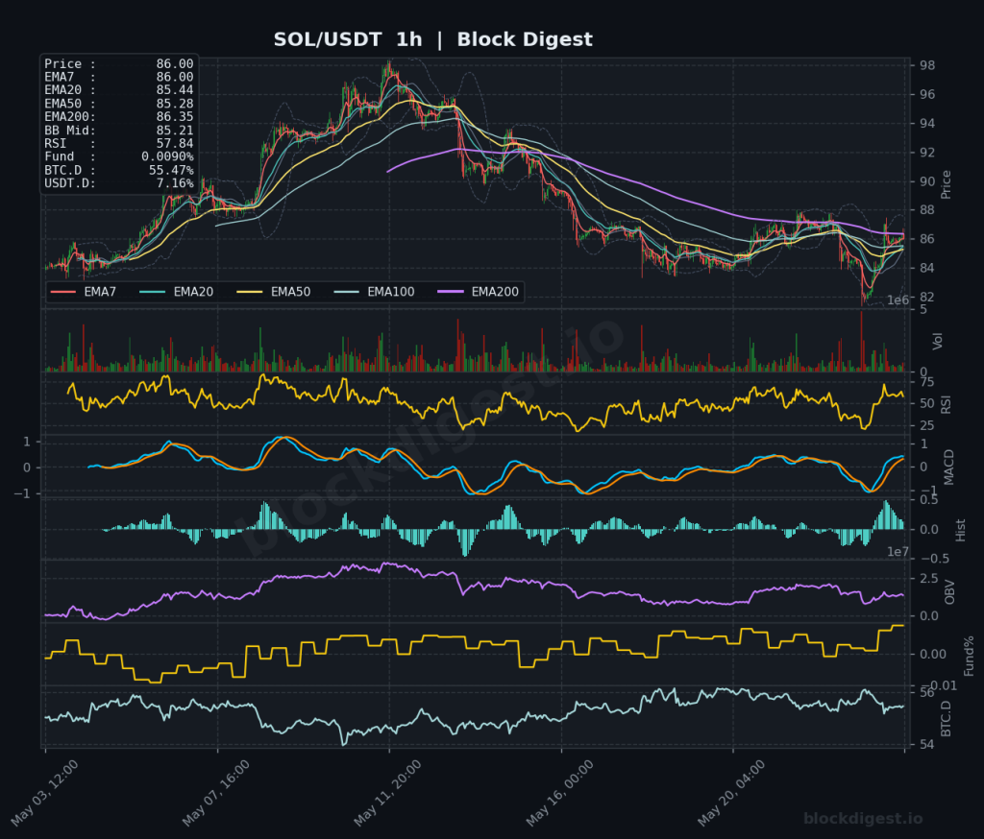The height and width of the screenshot is (839, 984).
Task: Click the EMA100 legend label
Action: pos(391,292)
